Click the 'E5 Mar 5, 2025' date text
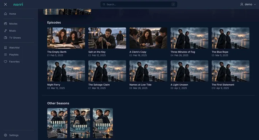 [220, 55]
